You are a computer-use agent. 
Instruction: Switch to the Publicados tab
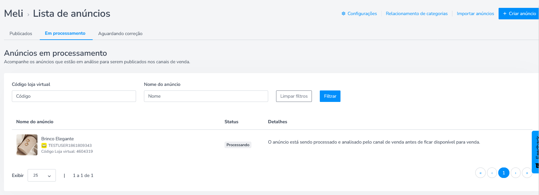(x=21, y=33)
